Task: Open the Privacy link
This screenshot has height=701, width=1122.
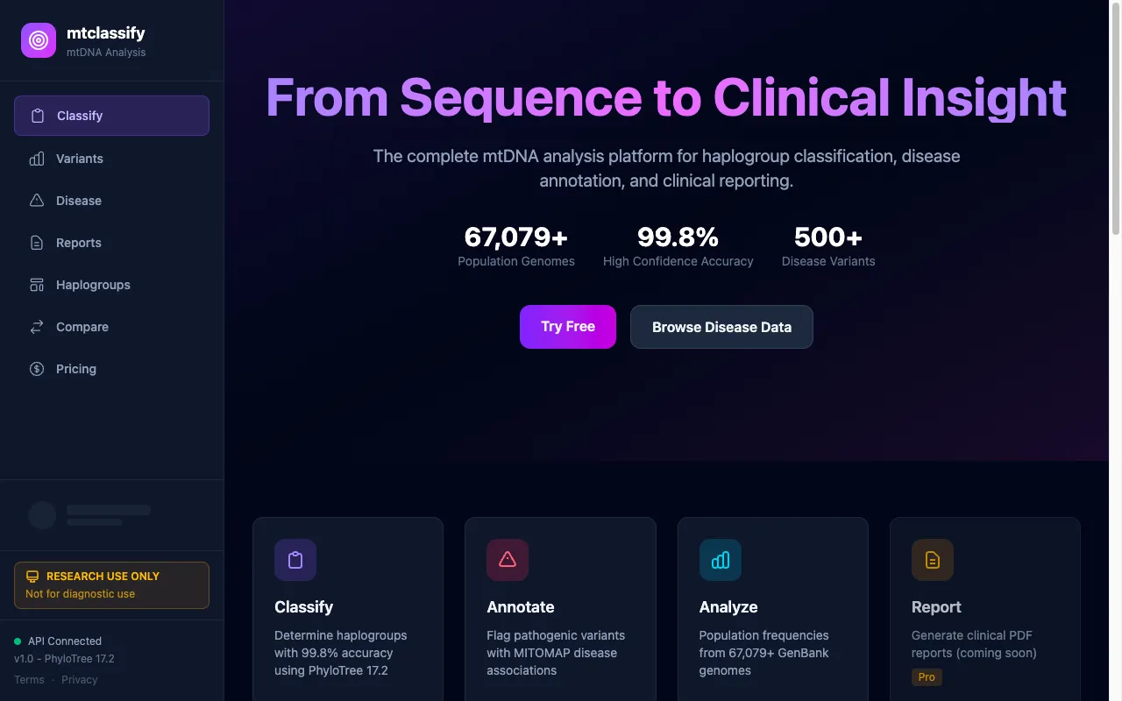Action: point(80,680)
